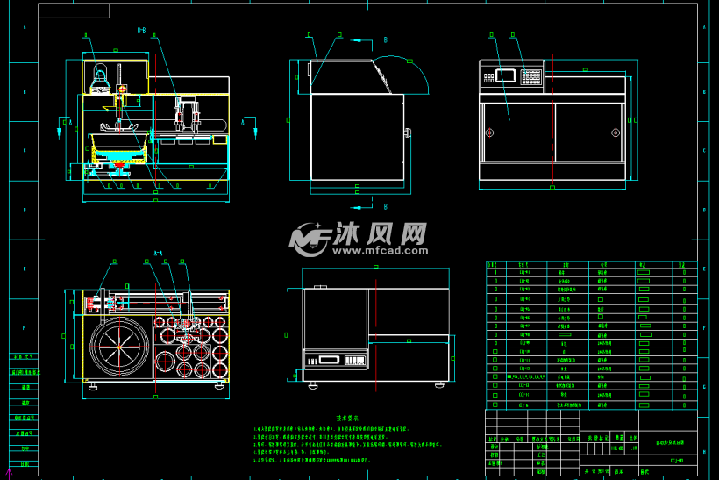Screen dimensions: 719x480
Task: Select the parts list table header row
Action: pyautogui.click(x=591, y=263)
